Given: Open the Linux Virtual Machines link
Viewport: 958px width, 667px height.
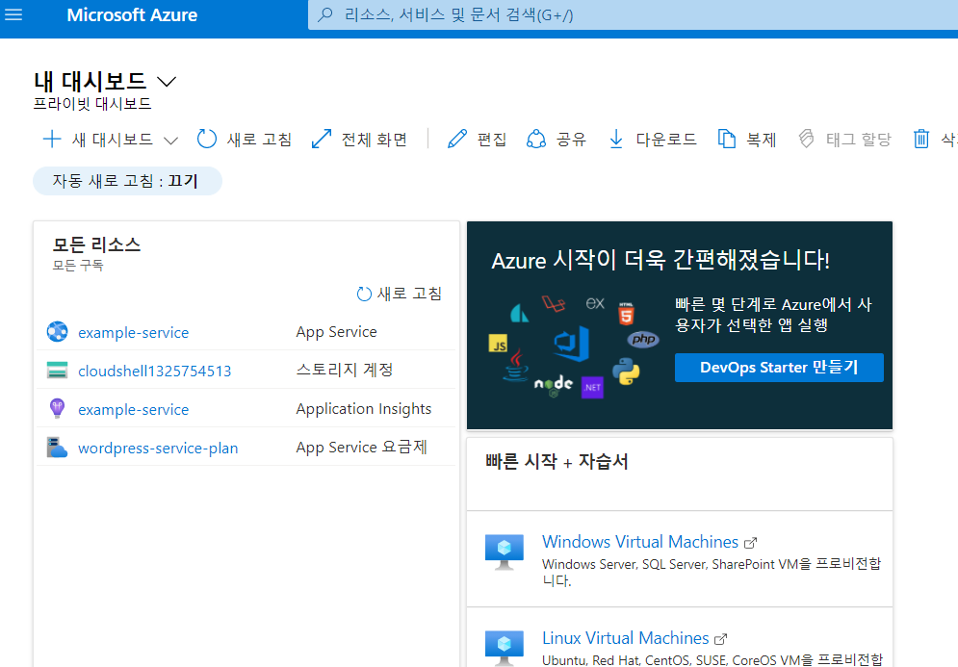Looking at the screenshot, I should [626, 638].
